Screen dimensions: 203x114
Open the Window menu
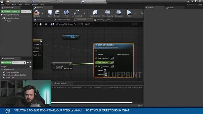point(35,5)
